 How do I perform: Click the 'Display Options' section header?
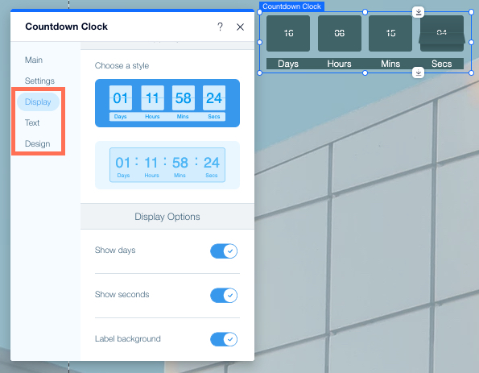[x=167, y=217]
